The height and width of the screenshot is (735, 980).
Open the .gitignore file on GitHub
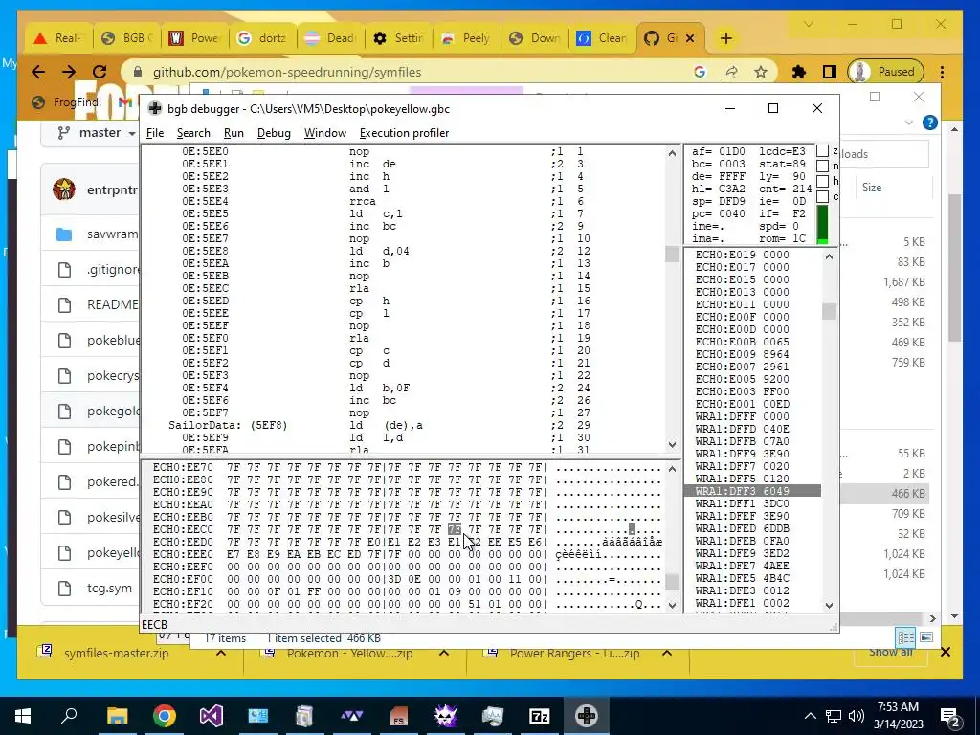click(x=114, y=269)
